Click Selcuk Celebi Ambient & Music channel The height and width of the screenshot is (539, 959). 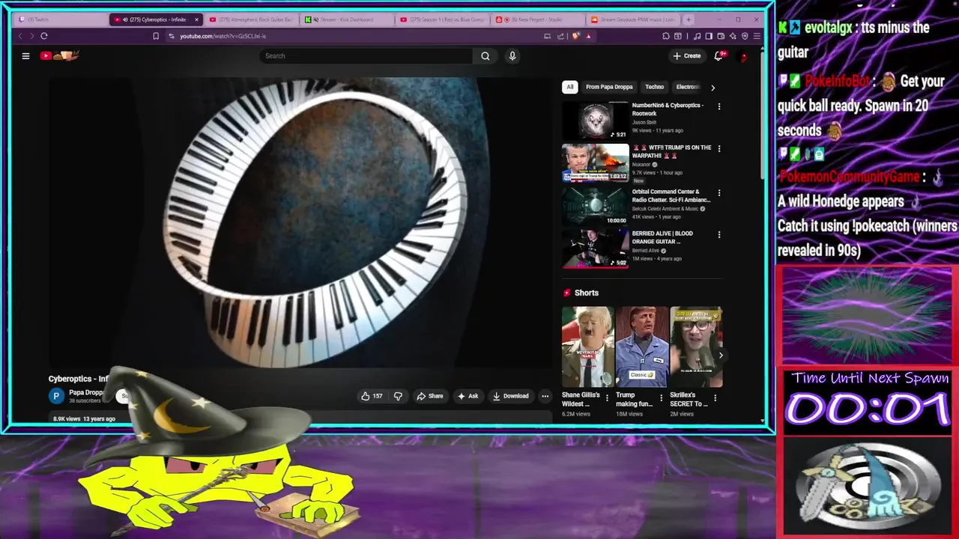click(x=665, y=209)
